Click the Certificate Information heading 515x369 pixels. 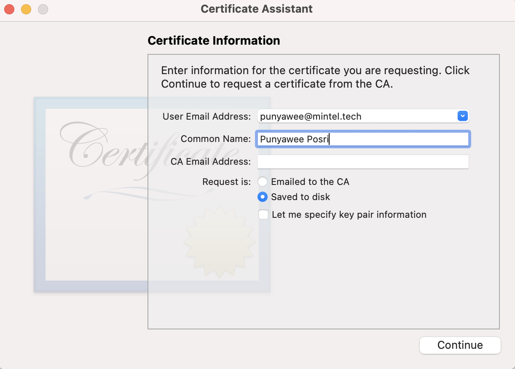click(214, 40)
